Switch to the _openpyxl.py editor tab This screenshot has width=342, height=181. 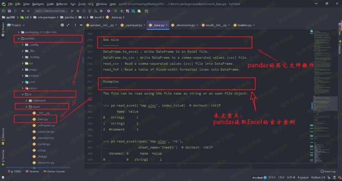click(x=133, y=25)
